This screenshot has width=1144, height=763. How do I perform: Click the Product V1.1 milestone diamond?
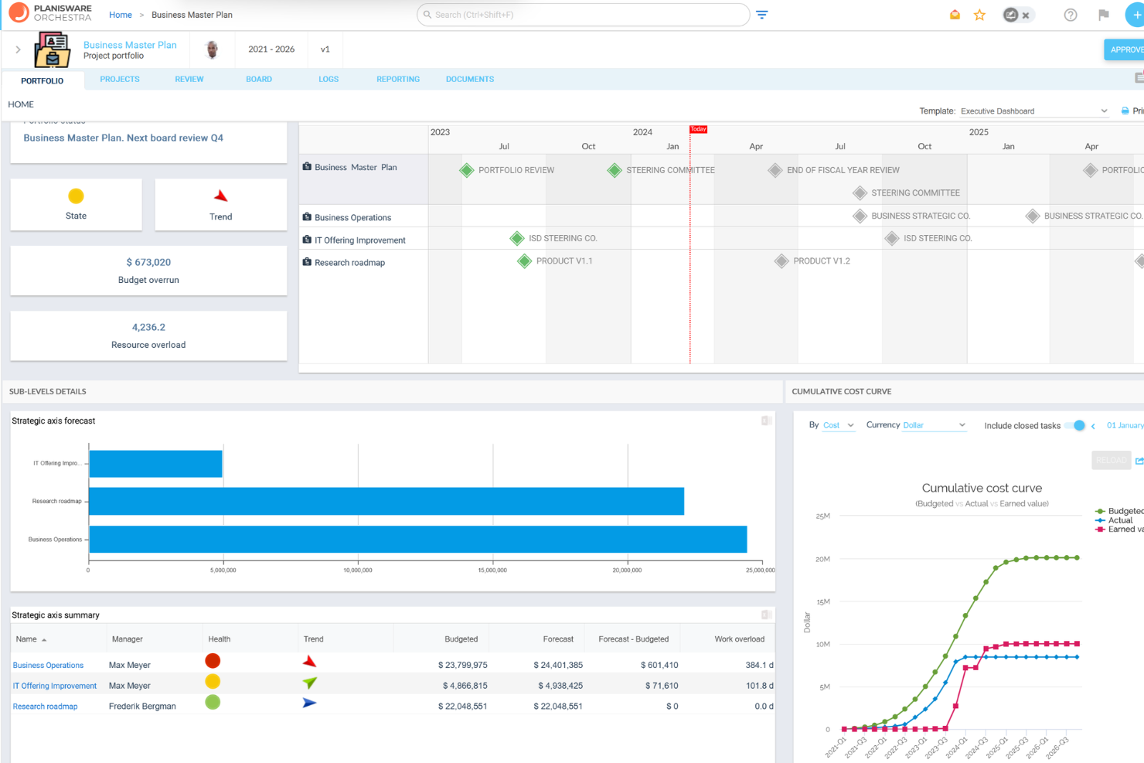coord(525,261)
